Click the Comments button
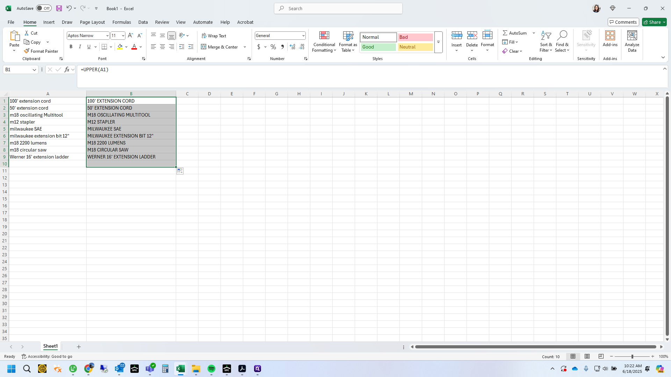 coord(623,22)
